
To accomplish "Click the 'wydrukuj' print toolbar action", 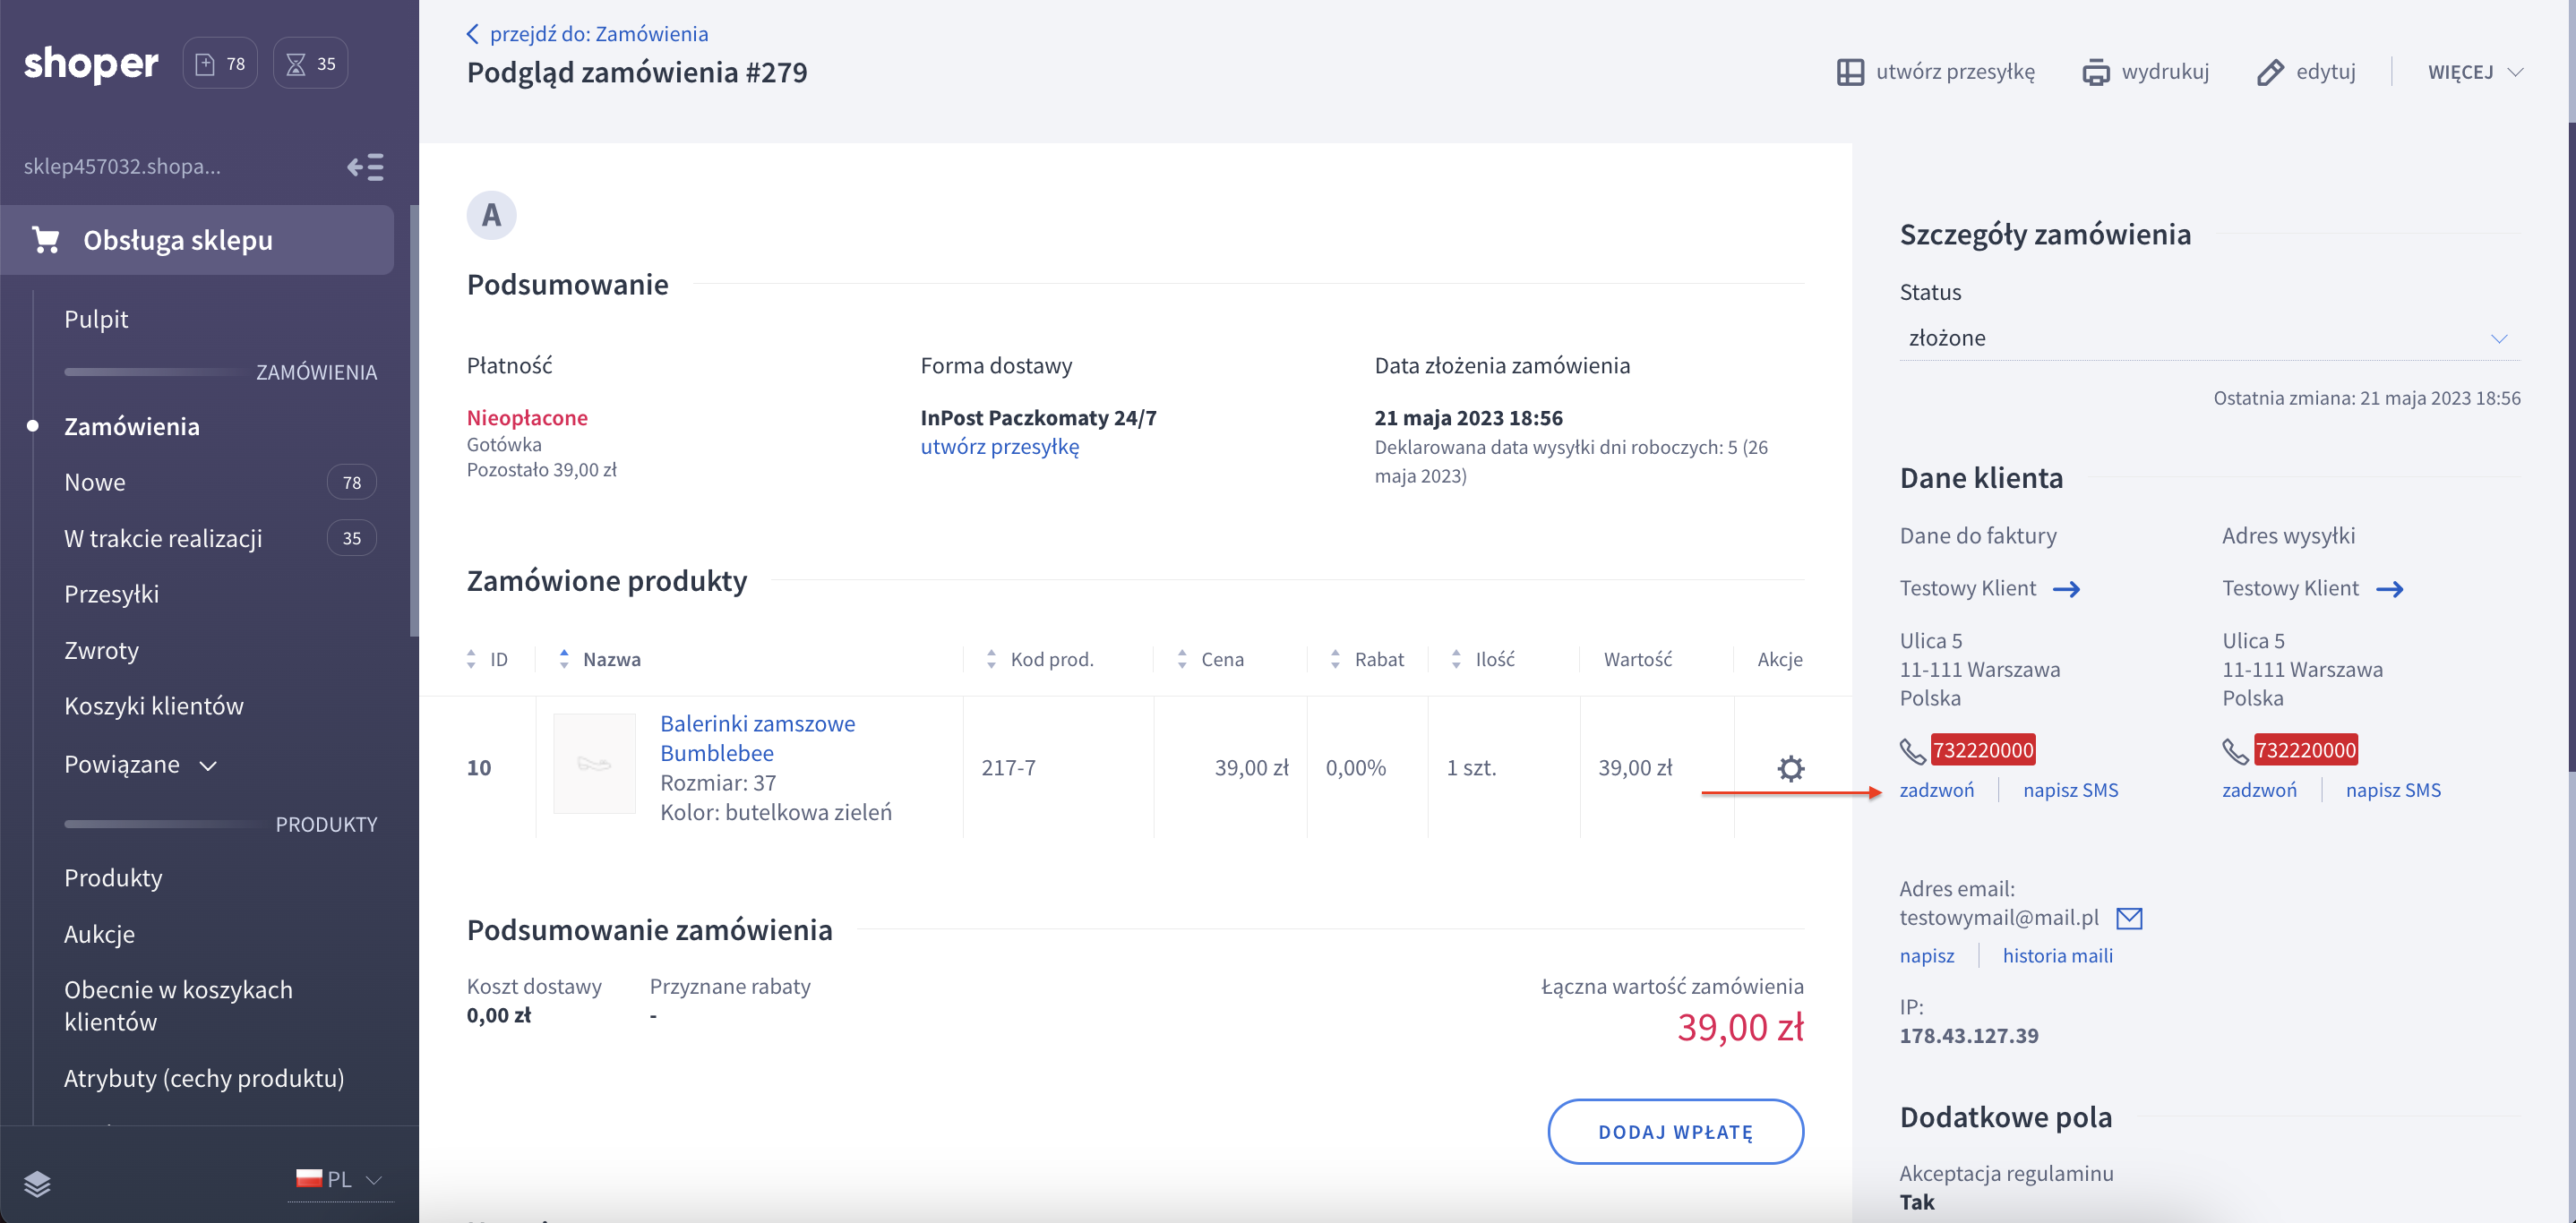I will [x=2145, y=72].
